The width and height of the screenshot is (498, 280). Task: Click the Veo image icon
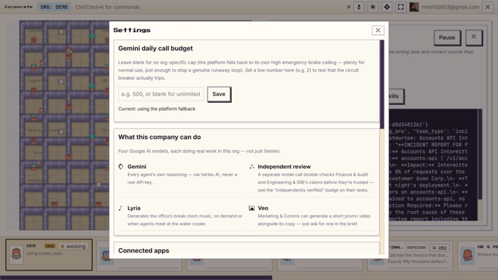pyautogui.click(x=251, y=208)
